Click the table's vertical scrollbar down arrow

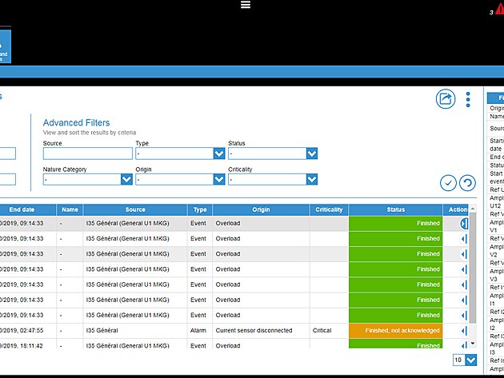pos(472,344)
